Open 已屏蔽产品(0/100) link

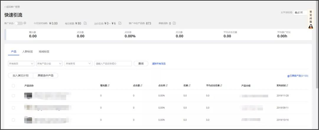coord(299,76)
